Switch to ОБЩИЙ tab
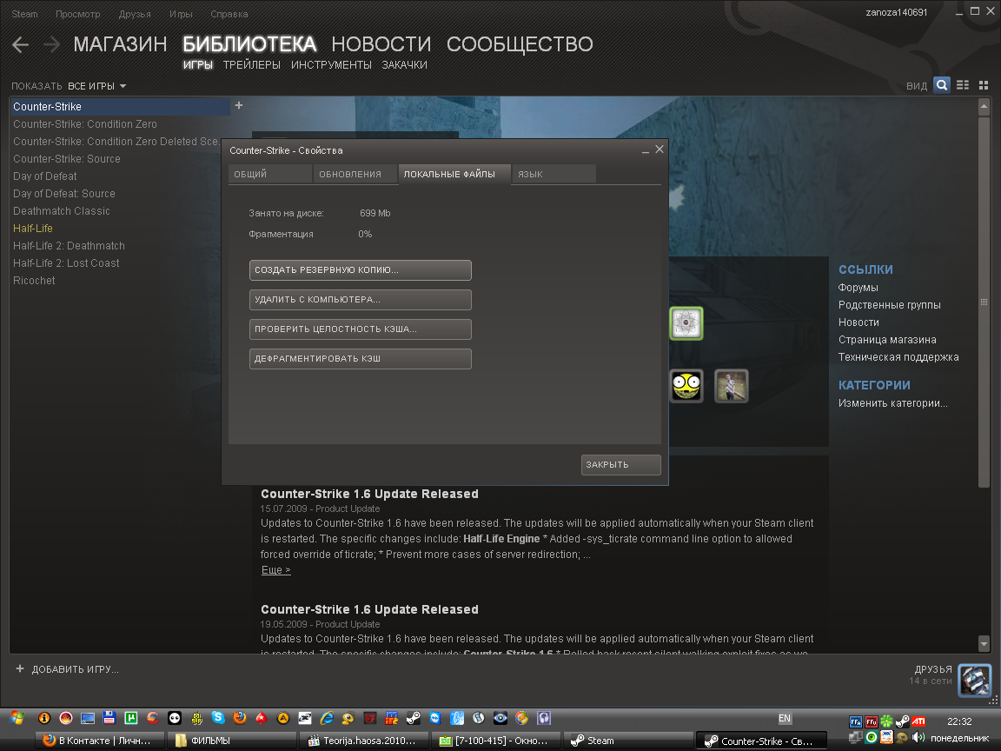The image size is (1001, 751). (x=269, y=174)
